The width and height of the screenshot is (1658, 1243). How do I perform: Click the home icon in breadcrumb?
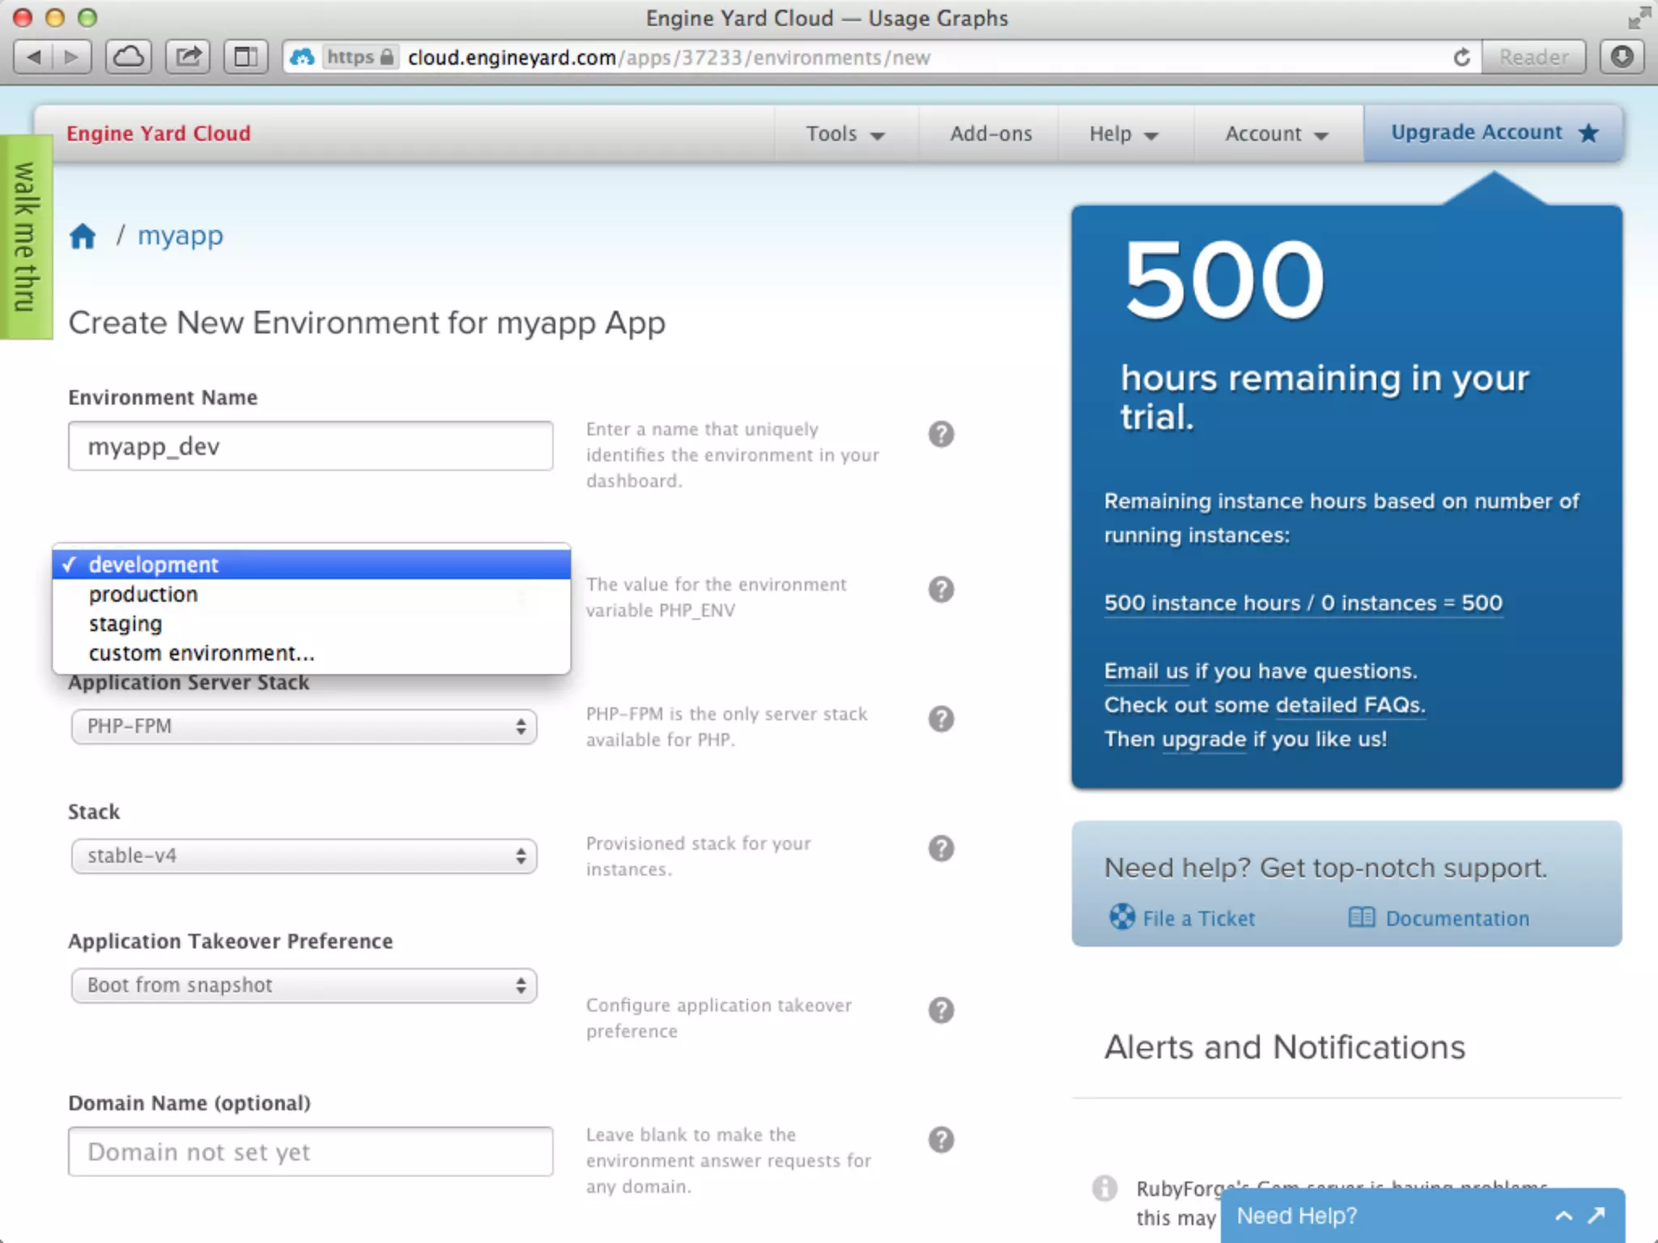pos(83,236)
